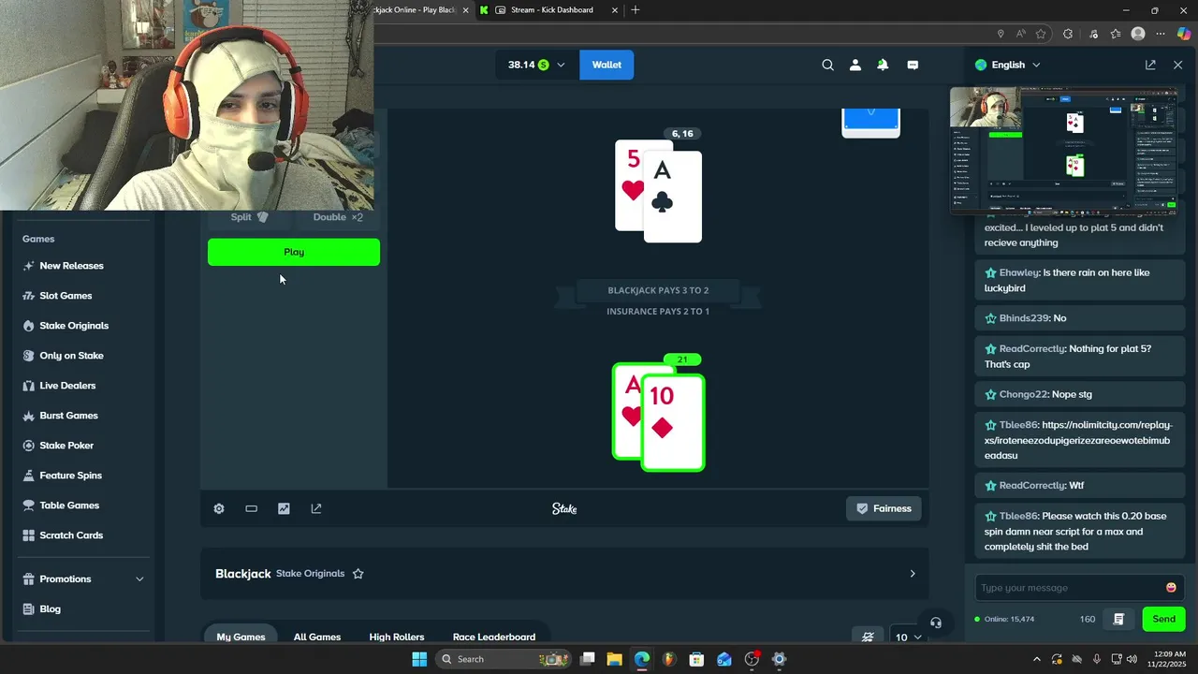Open the browser settings ellipsis menu

click(1161, 34)
